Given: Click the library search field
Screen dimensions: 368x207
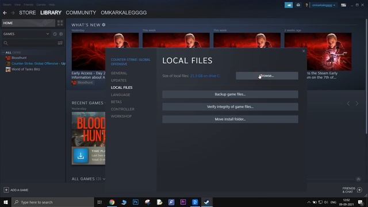Looking at the screenshot, I should (32, 43).
